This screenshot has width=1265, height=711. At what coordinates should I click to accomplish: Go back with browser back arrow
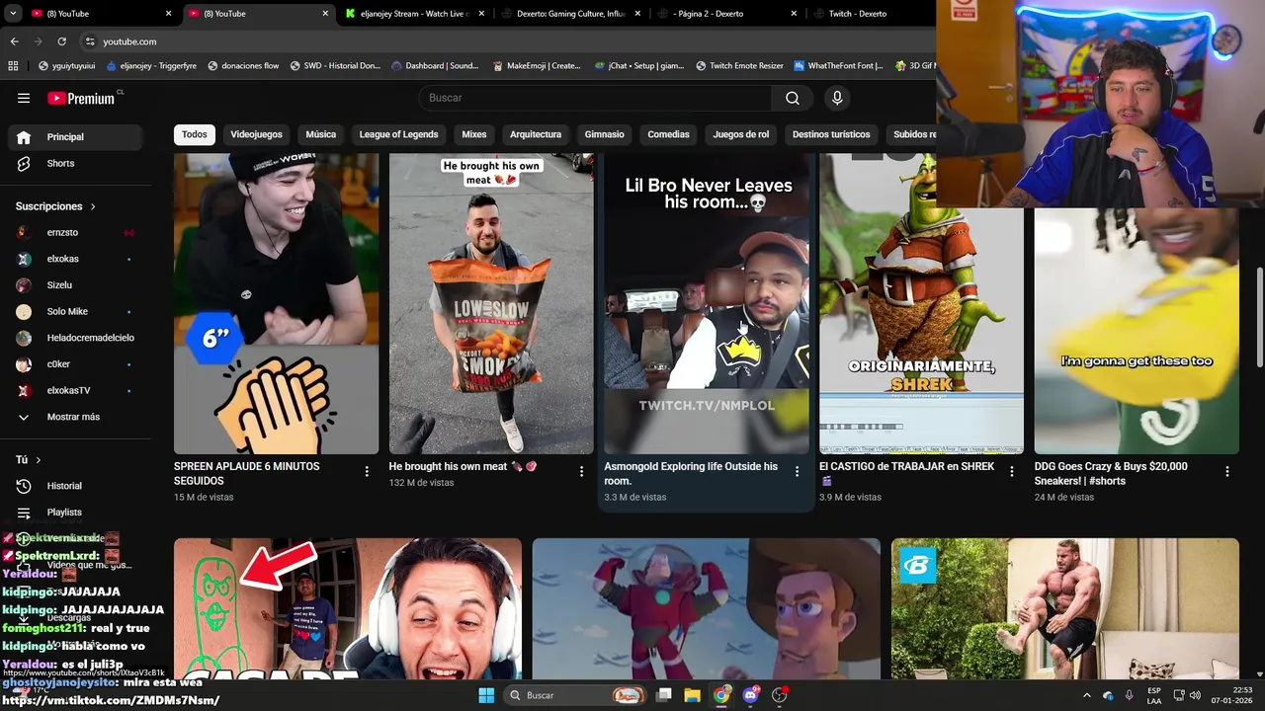(14, 41)
